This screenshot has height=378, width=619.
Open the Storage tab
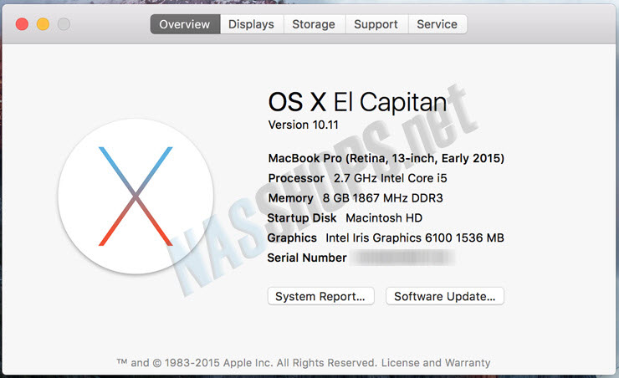314,24
